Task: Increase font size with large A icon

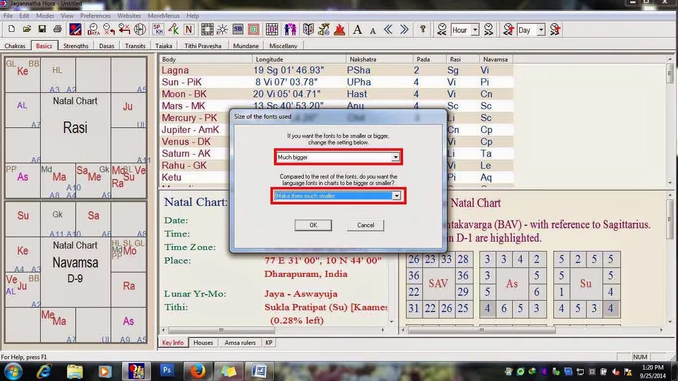Action: [357, 30]
